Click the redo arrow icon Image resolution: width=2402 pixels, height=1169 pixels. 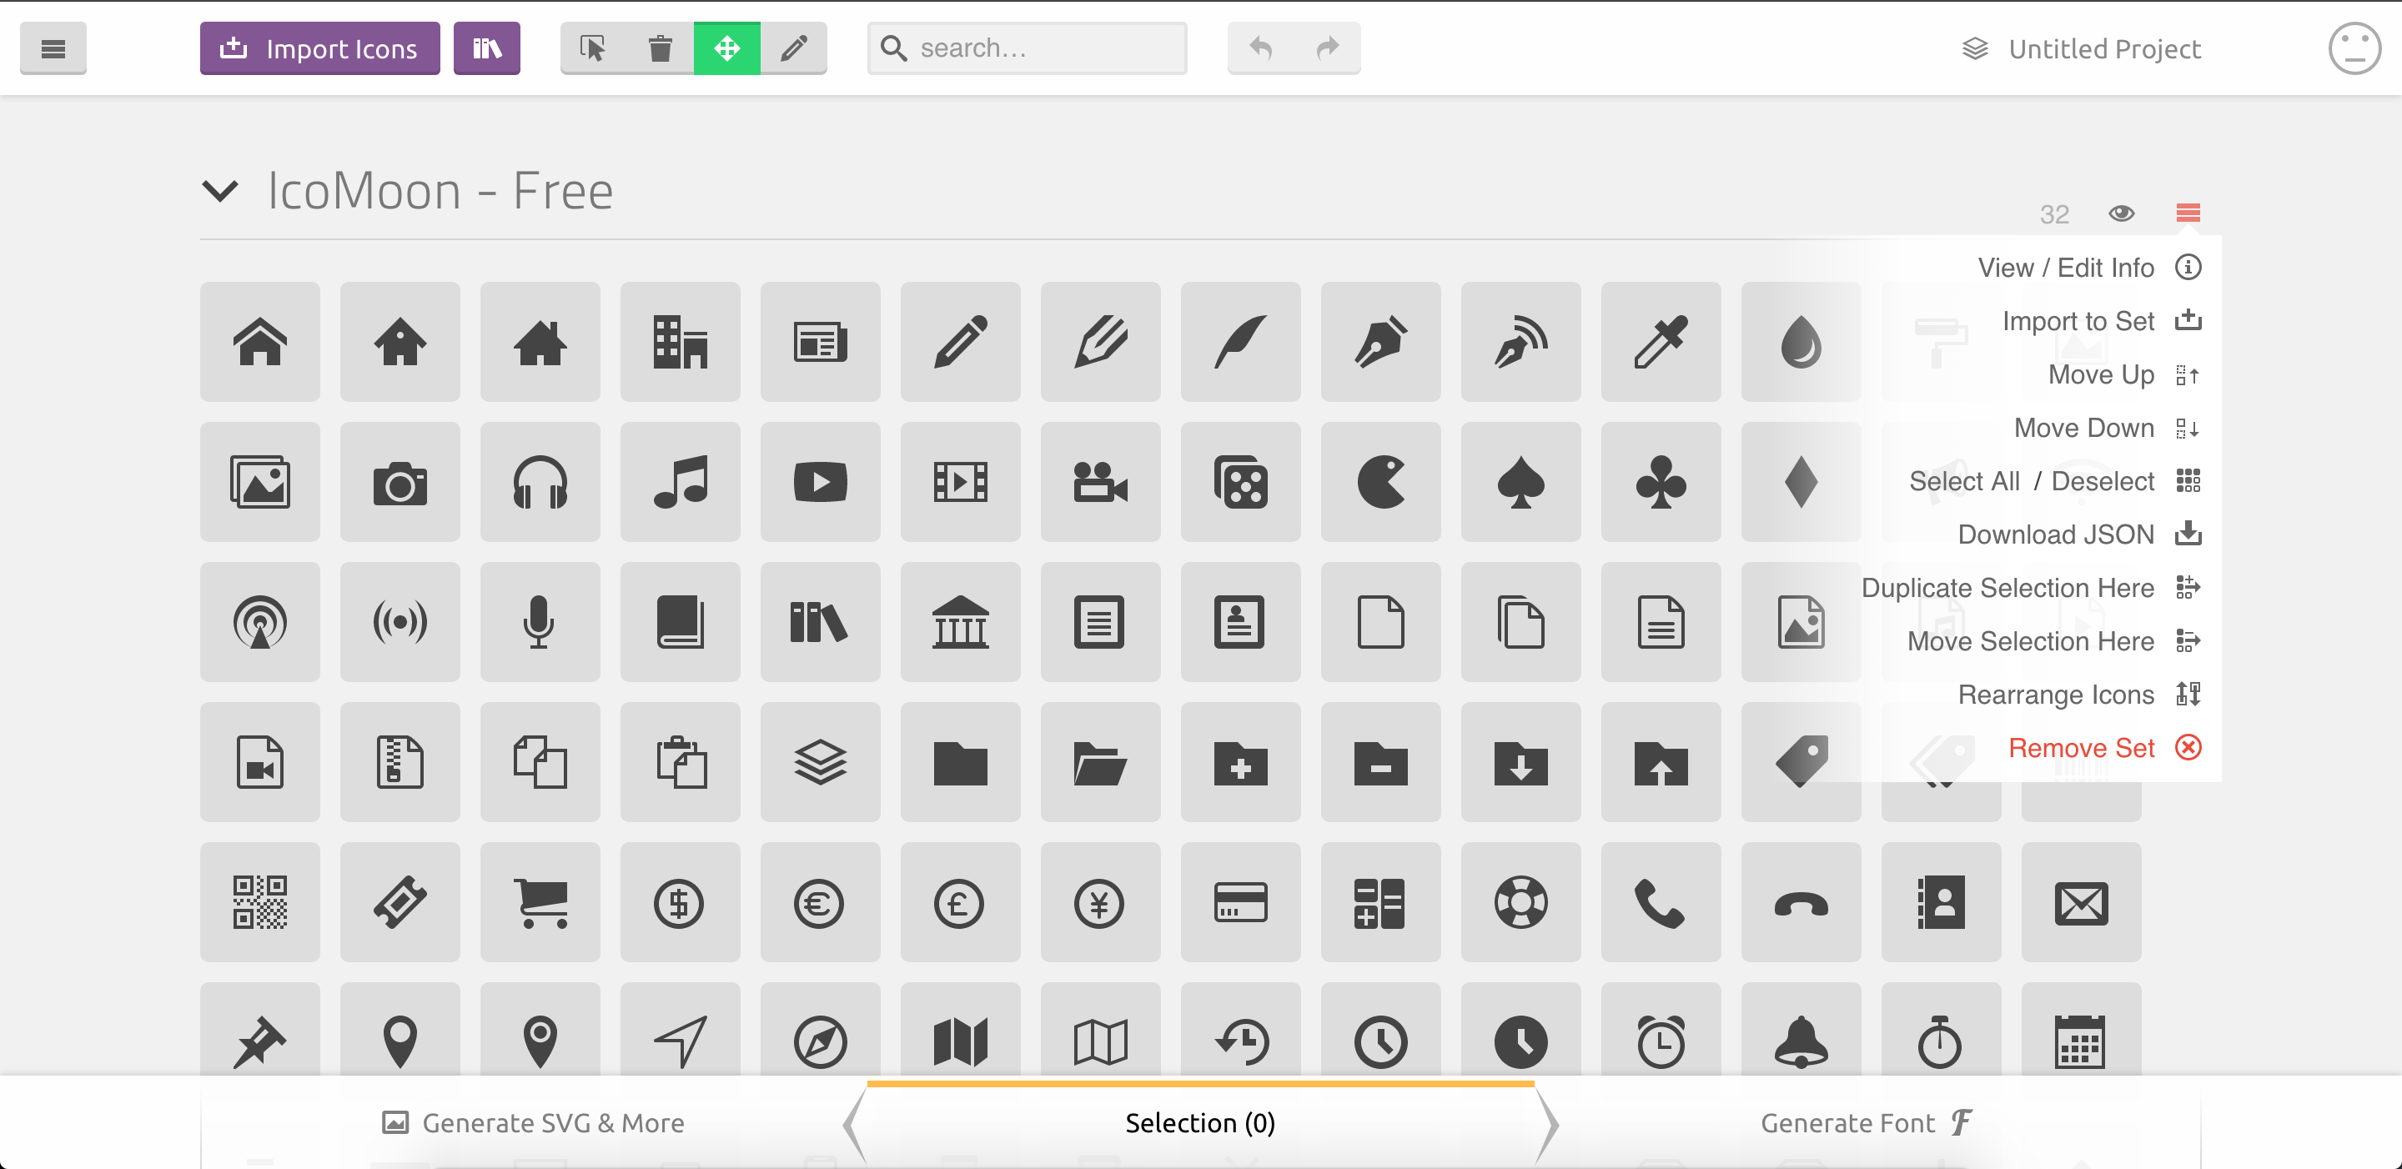(1326, 48)
